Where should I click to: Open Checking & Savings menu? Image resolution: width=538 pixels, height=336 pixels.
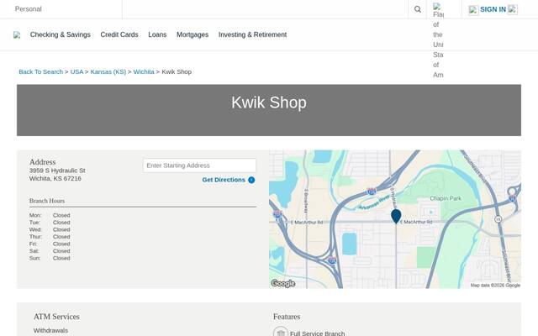(x=61, y=34)
